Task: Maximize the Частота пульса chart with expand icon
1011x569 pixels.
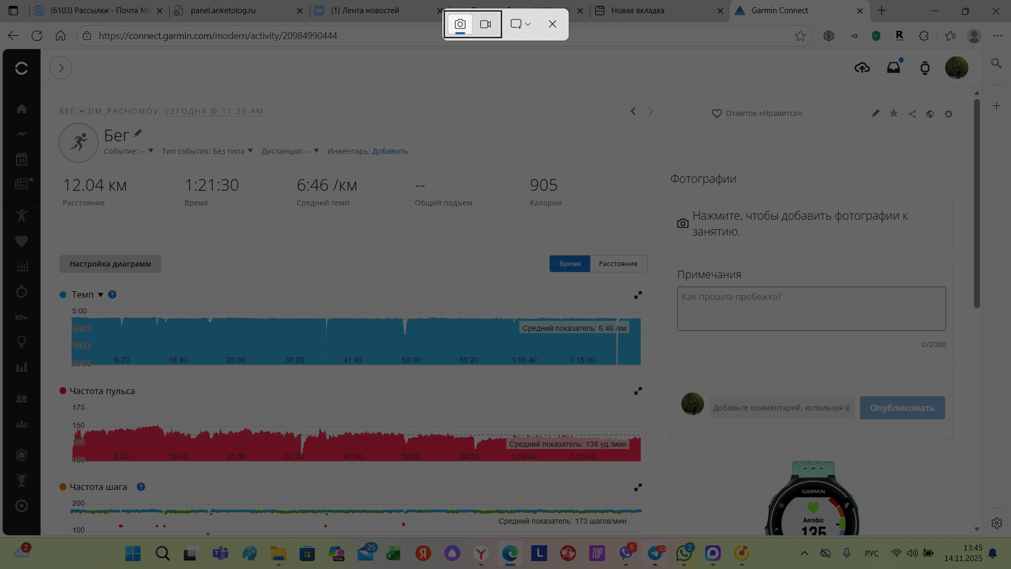Action: (x=638, y=391)
